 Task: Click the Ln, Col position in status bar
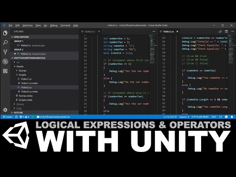tap(170, 117)
